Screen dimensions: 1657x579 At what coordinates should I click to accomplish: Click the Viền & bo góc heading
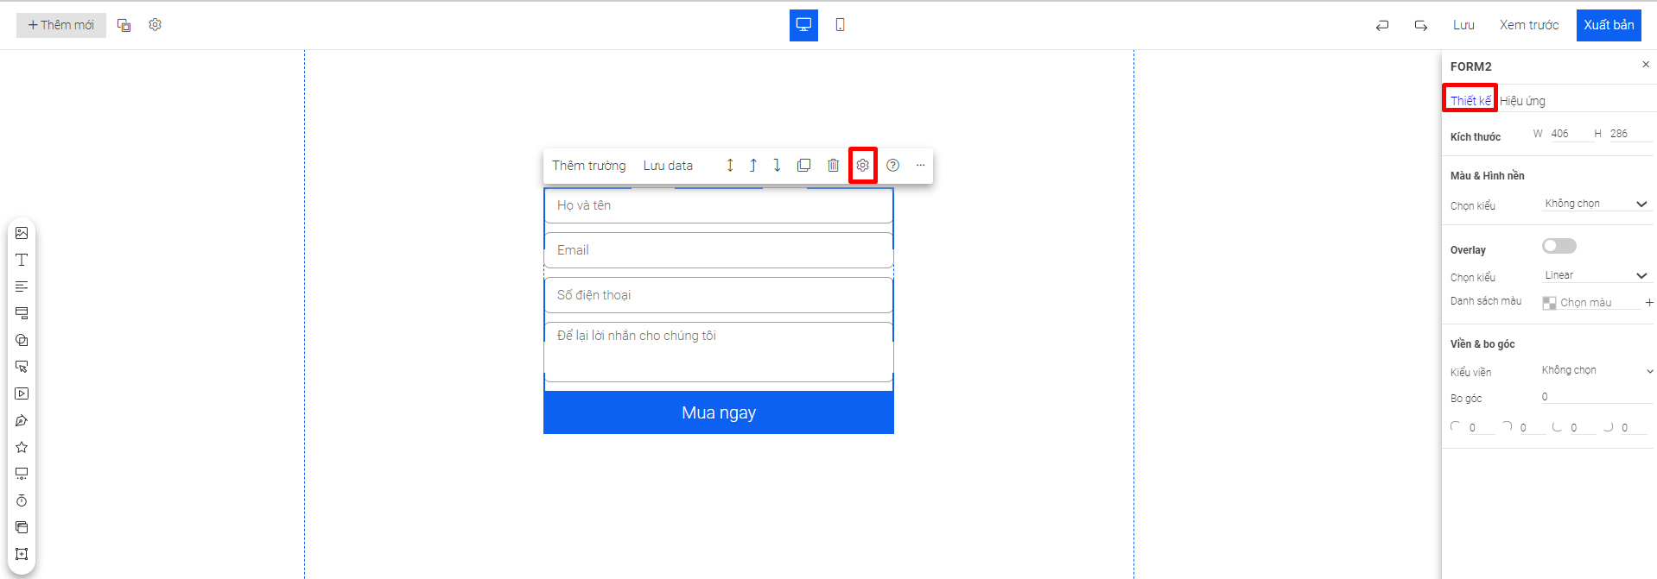click(1482, 344)
